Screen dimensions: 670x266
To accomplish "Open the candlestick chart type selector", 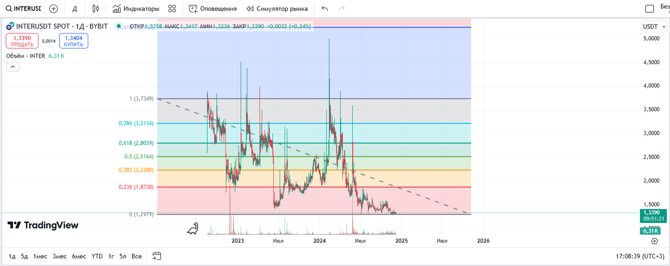I will [x=95, y=9].
